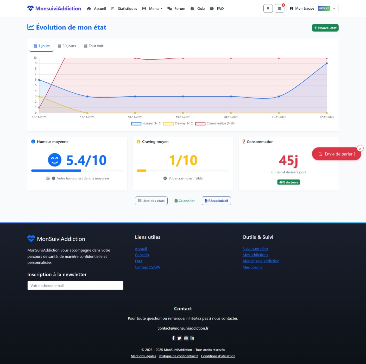Click the notification bell icon
The height and width of the screenshot is (364, 366).
[268, 8]
